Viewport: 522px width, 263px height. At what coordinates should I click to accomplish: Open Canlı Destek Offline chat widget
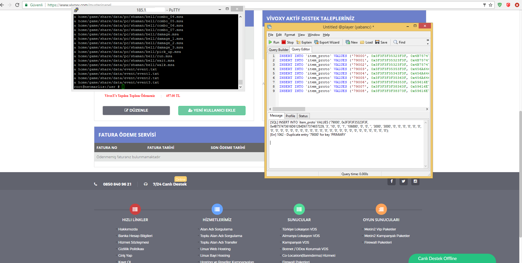(452, 258)
